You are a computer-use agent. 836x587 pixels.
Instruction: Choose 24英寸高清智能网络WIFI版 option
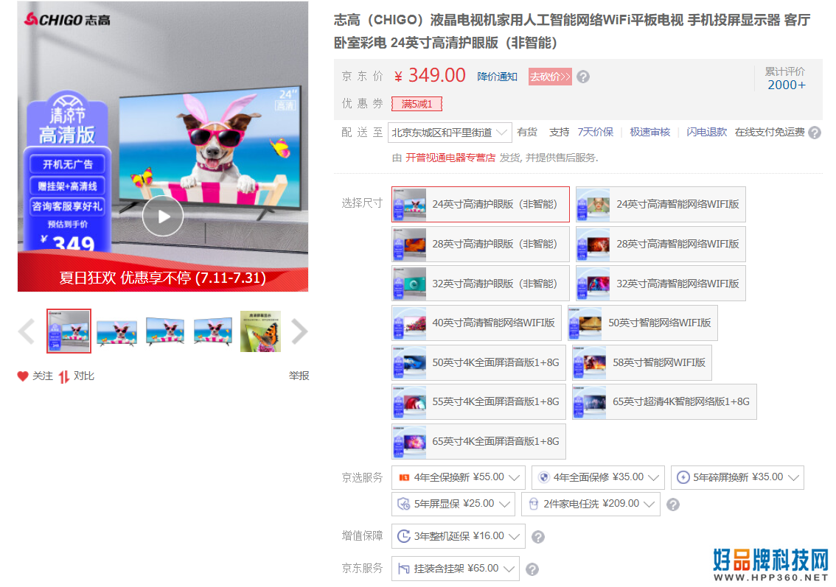[x=661, y=204]
